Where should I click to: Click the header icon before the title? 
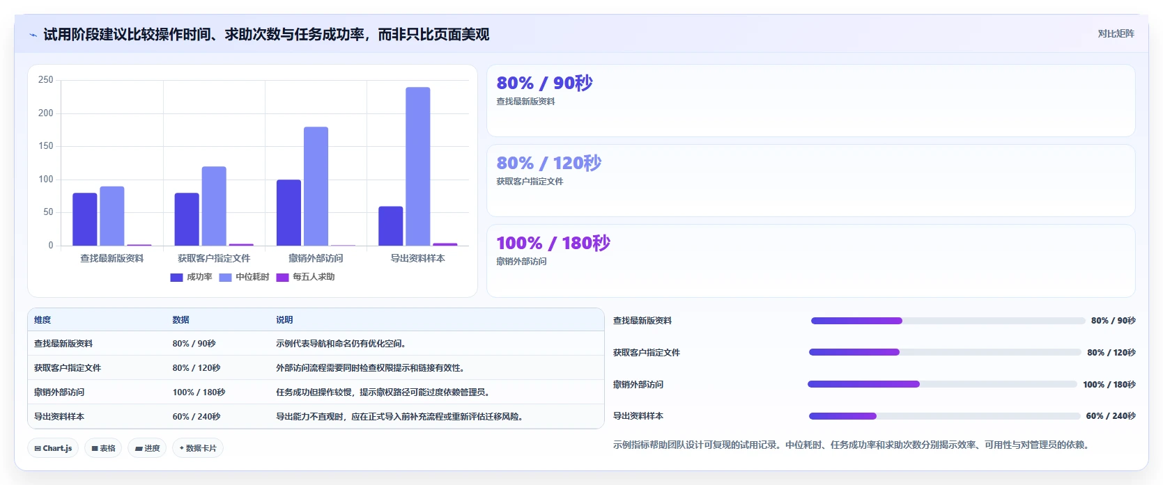(33, 35)
